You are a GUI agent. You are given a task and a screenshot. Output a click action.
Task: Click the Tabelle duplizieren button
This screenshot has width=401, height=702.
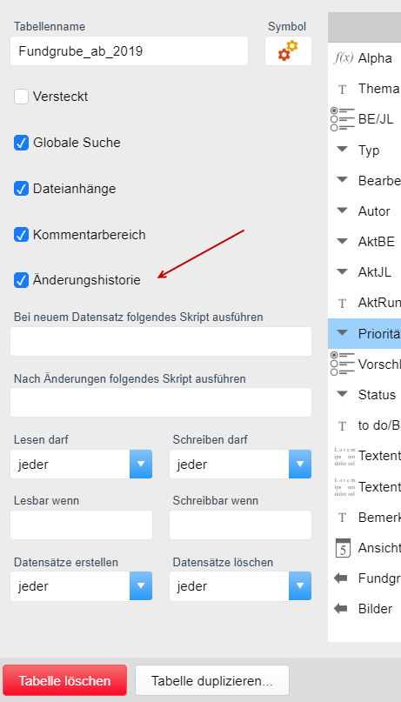[212, 681]
